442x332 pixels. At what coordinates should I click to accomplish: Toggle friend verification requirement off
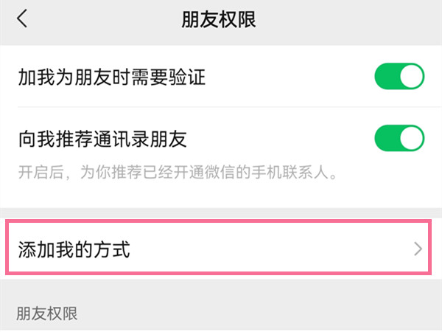[x=399, y=77]
